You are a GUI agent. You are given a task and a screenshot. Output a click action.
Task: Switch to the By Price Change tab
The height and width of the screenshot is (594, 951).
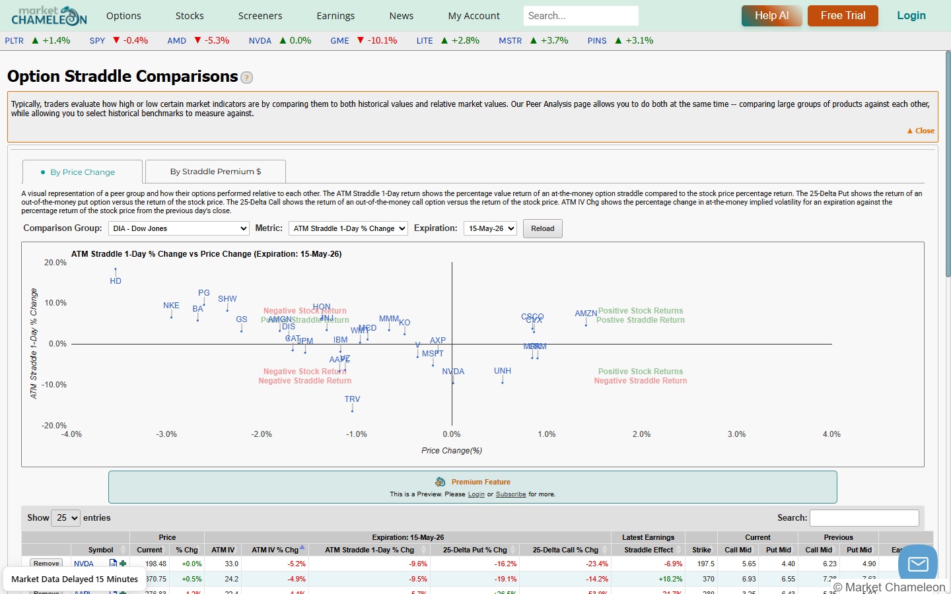point(83,172)
